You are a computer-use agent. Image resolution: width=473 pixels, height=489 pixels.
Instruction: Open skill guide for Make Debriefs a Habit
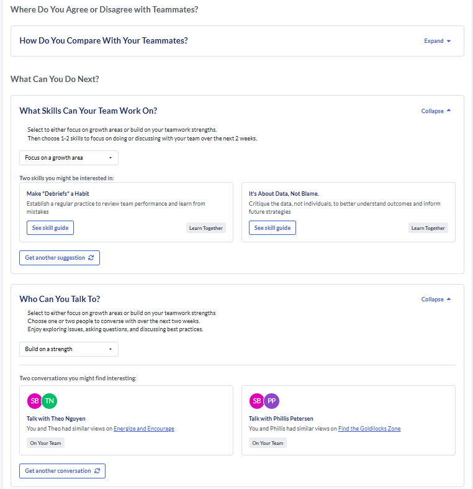[50, 228]
